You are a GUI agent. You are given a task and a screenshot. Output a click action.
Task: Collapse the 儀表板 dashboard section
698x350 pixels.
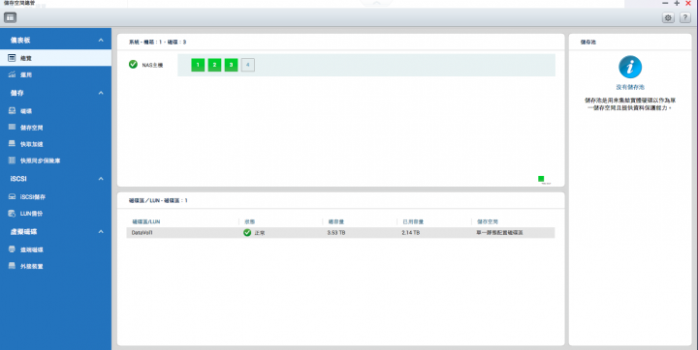tap(101, 41)
